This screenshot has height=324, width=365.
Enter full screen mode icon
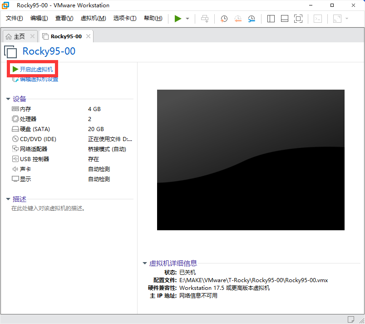(x=298, y=19)
